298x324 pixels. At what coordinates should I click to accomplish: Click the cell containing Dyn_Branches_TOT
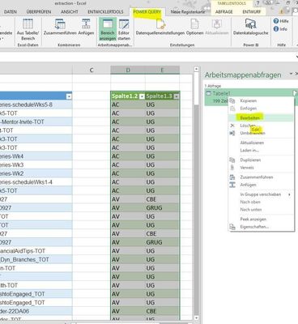tap(36, 259)
